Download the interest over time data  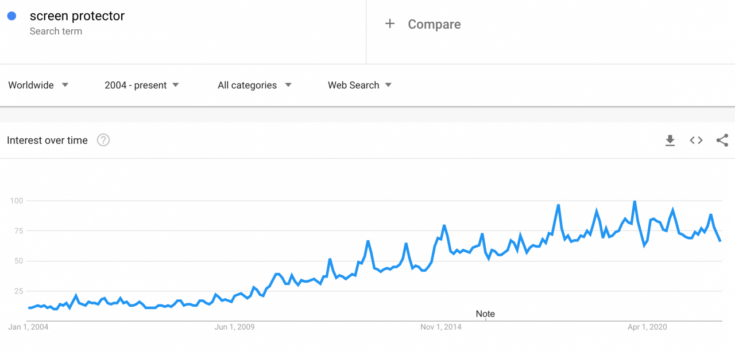pos(670,140)
